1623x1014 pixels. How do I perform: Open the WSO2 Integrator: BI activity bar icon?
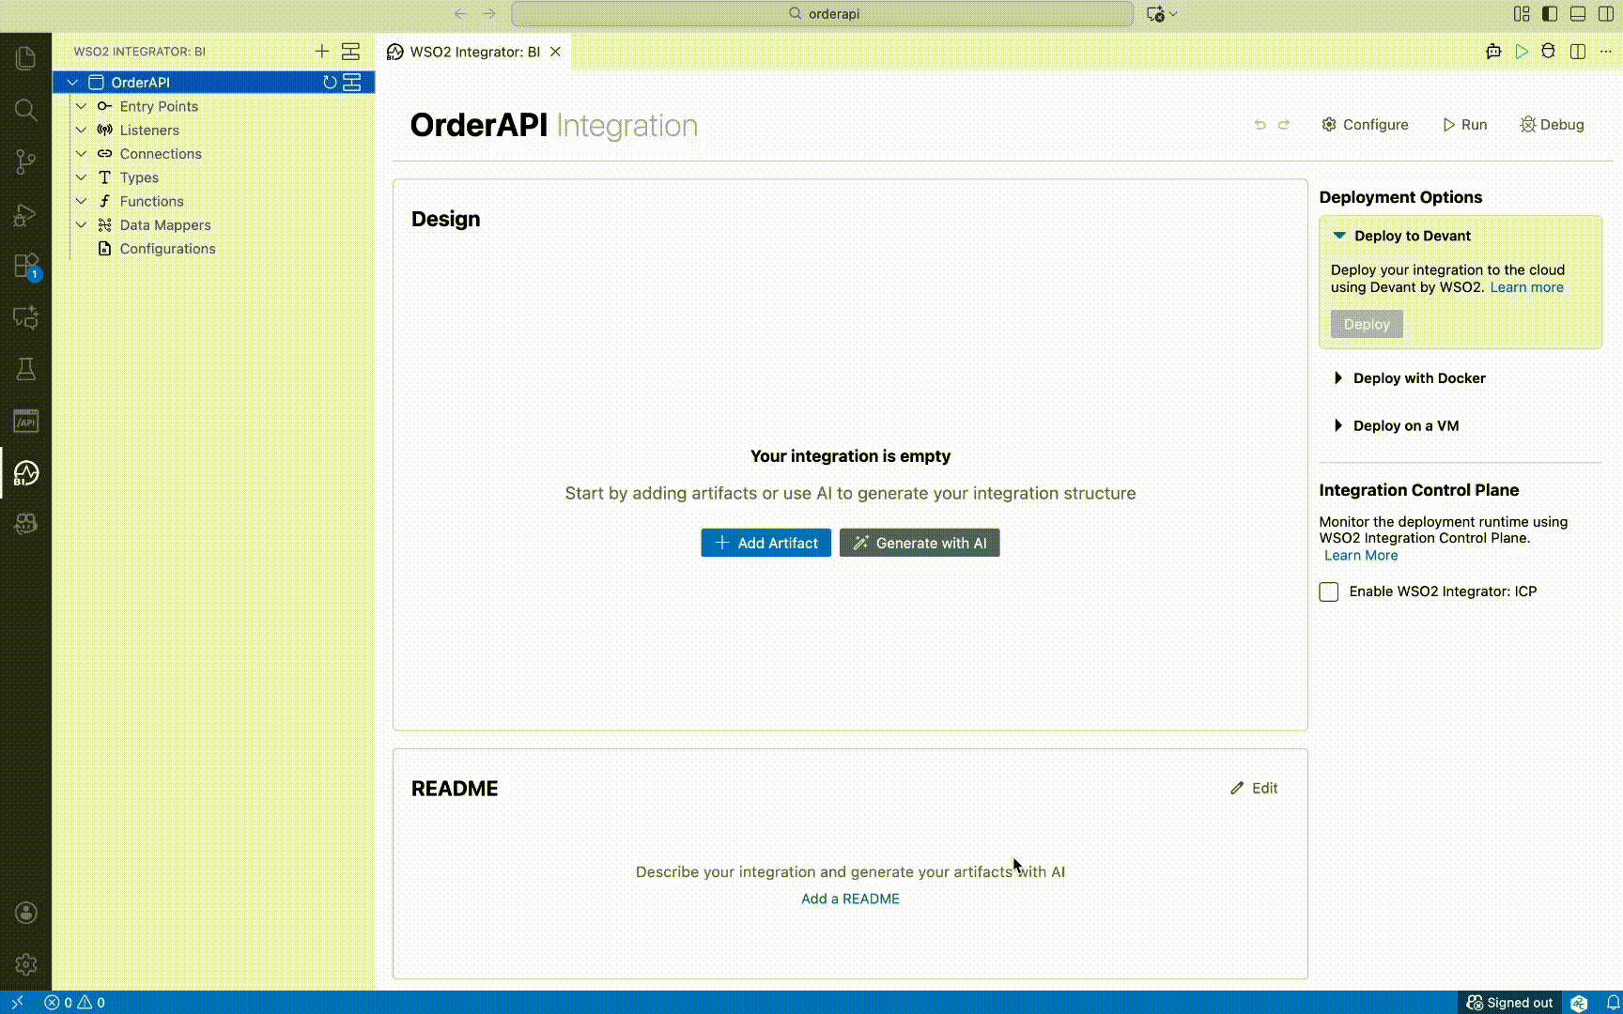point(25,474)
